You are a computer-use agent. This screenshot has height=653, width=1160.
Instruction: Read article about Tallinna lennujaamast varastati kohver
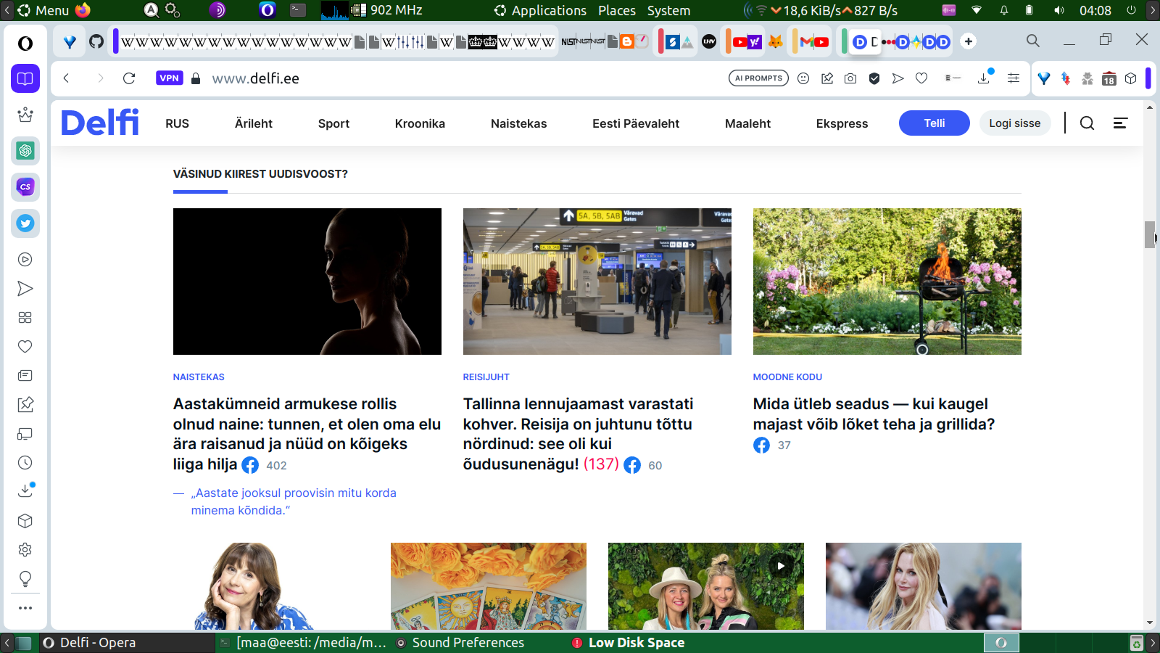tap(579, 434)
